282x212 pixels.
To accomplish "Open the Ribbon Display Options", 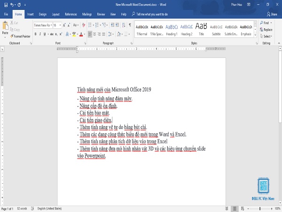I will point(249,5).
